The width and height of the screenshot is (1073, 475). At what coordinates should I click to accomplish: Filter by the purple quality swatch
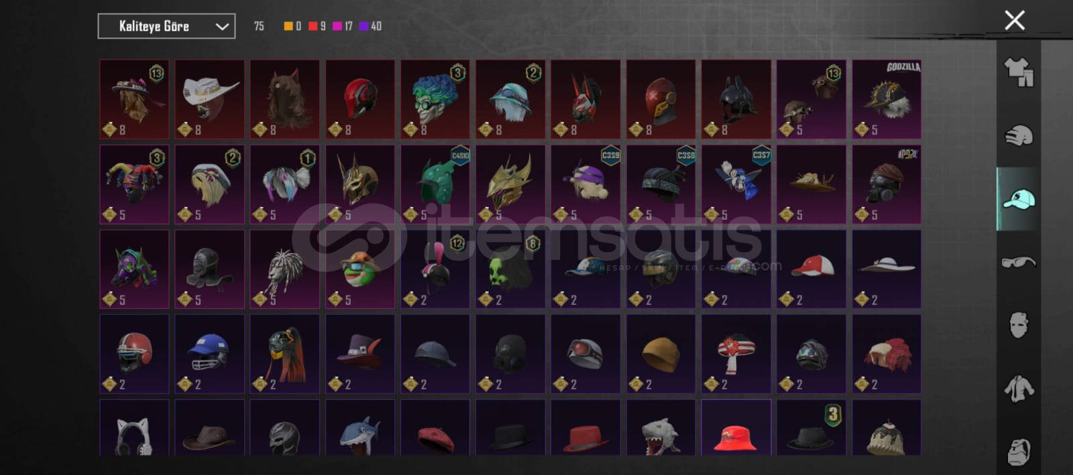click(x=363, y=26)
